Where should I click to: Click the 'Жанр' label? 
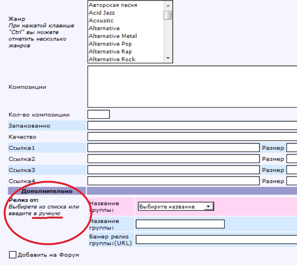[x=17, y=19]
